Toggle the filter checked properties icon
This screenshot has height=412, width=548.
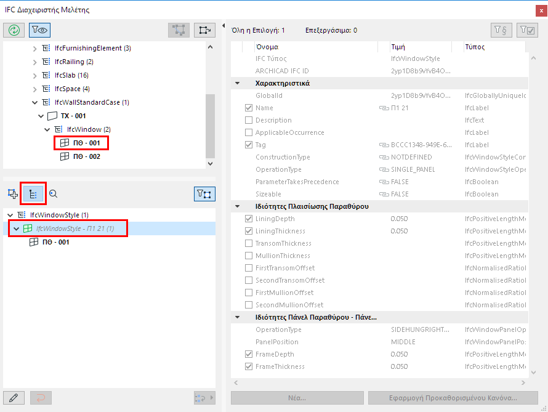[x=527, y=30]
